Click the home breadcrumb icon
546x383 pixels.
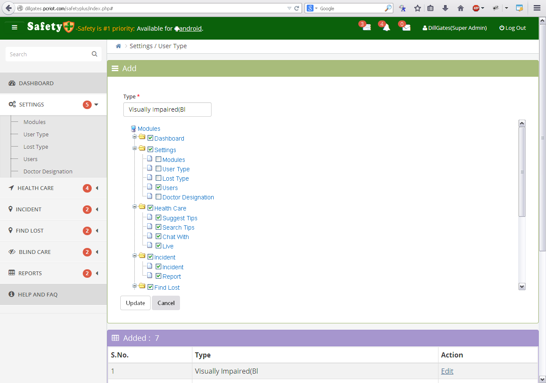pos(119,46)
